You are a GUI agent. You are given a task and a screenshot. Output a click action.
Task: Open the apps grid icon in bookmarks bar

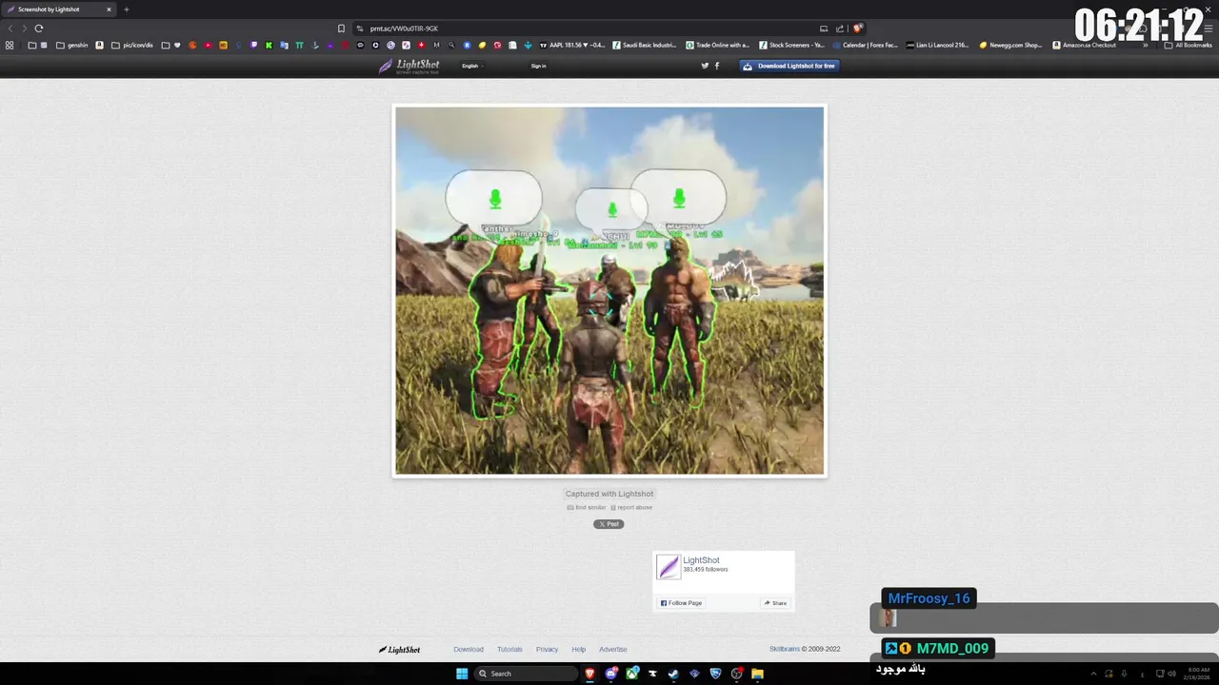[x=10, y=45]
